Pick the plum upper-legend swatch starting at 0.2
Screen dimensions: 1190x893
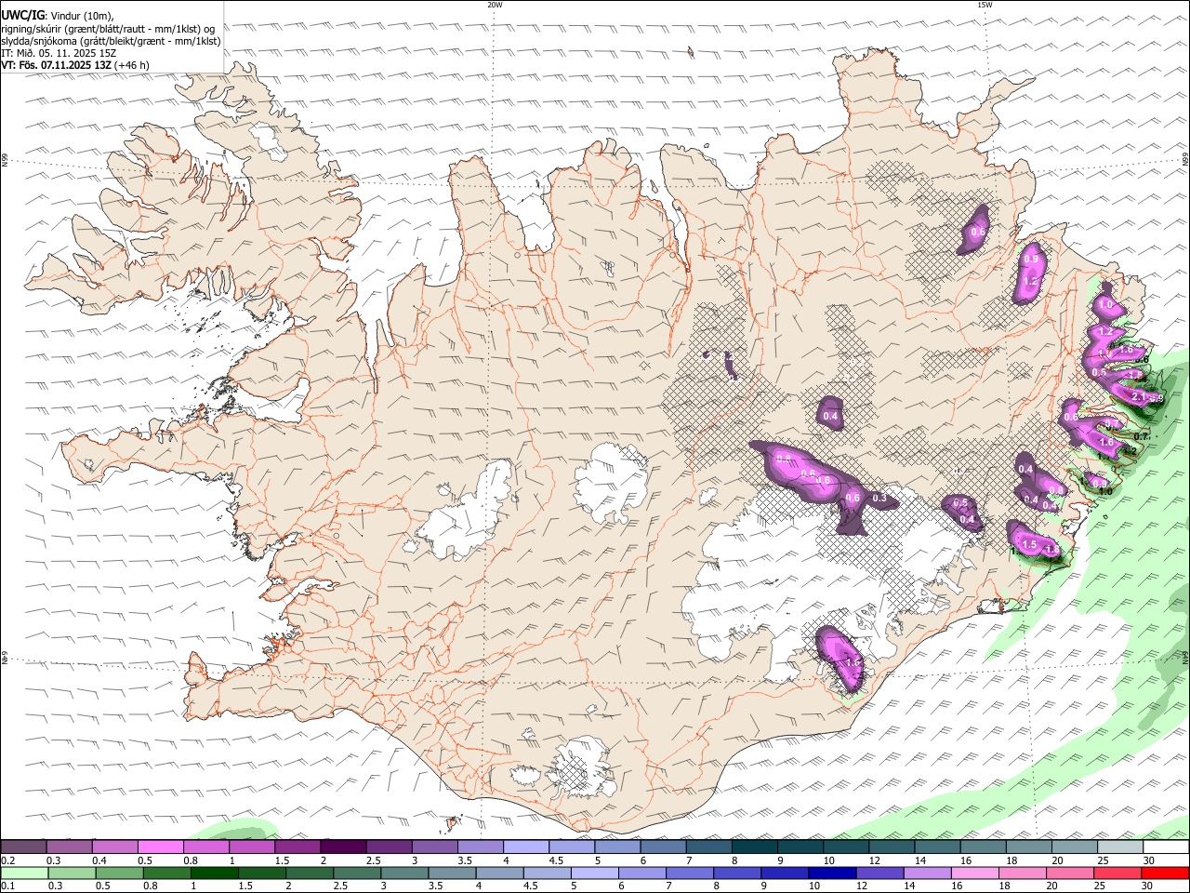(23, 846)
